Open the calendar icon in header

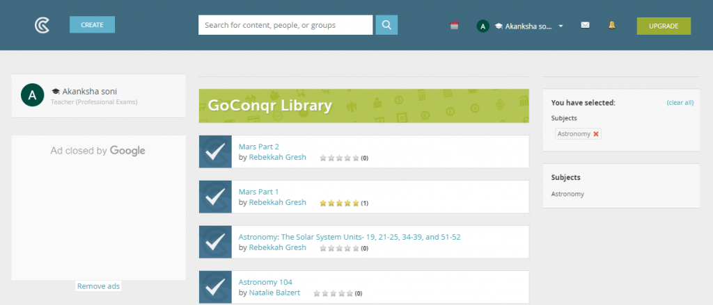click(x=454, y=26)
